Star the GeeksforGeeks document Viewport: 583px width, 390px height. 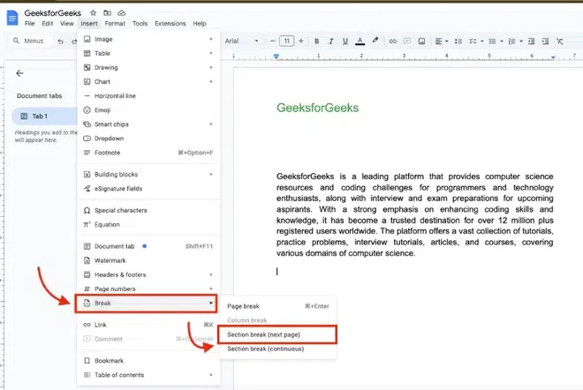coord(94,13)
